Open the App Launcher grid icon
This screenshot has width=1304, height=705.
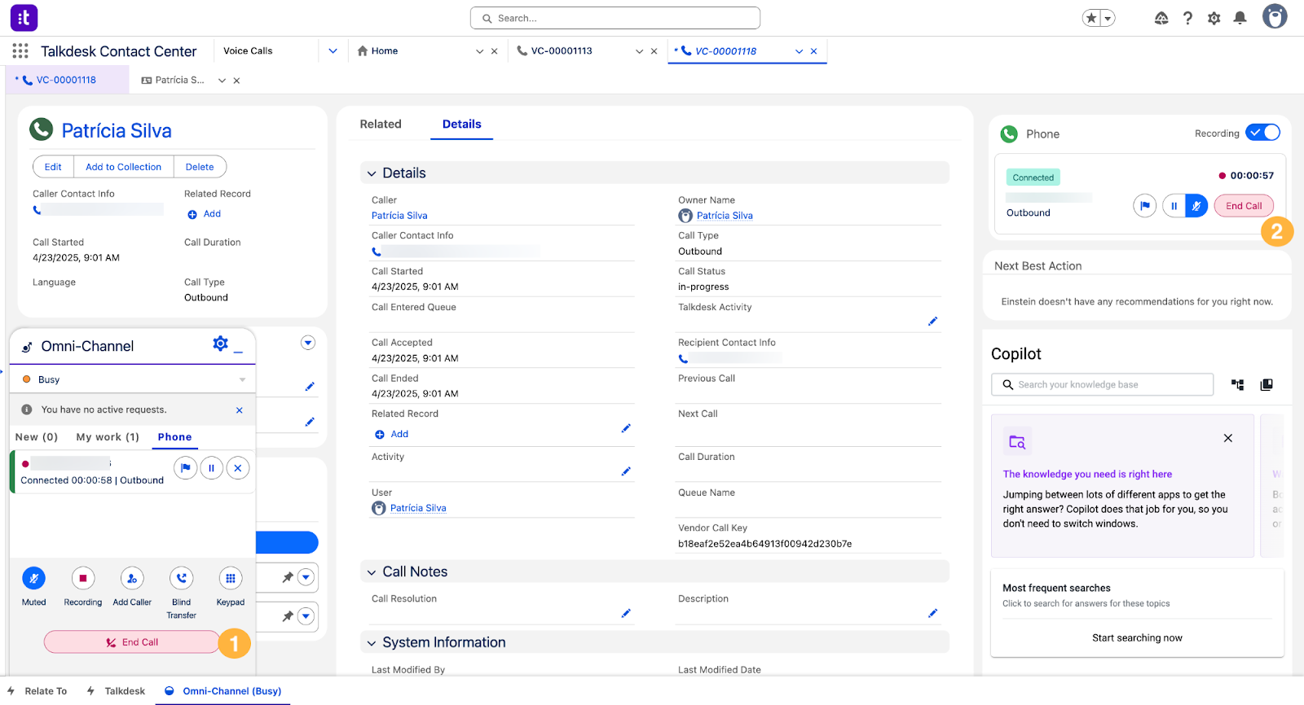pos(20,50)
